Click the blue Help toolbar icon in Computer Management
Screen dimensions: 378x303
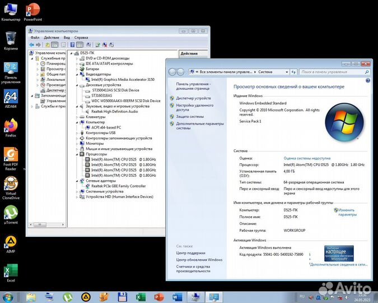[72, 45]
